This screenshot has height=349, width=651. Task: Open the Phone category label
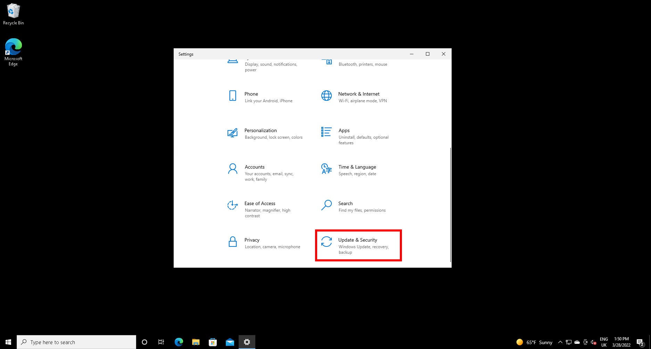point(251,94)
